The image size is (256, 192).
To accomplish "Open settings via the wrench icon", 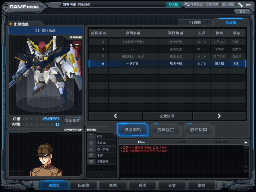I will click(x=240, y=5).
